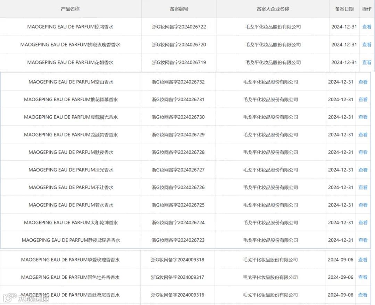375x305 pixels.
Task: View details of 默夜香水 via 查看
Action: [x=363, y=152]
